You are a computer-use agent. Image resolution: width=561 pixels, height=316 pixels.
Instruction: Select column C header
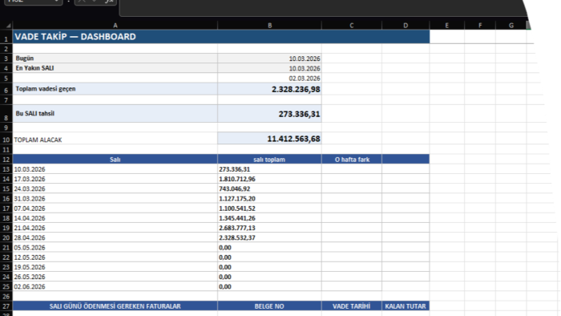coord(352,26)
